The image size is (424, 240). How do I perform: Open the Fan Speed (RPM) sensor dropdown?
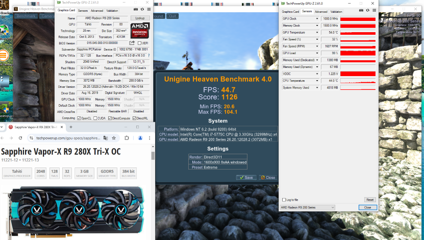coord(317,46)
